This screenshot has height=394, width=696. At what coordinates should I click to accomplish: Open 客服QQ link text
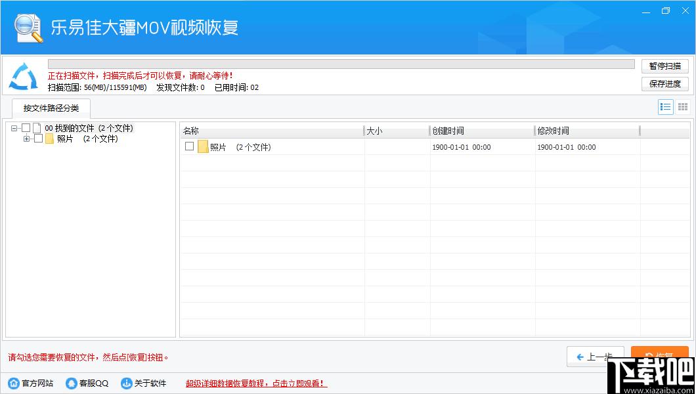[x=94, y=383]
